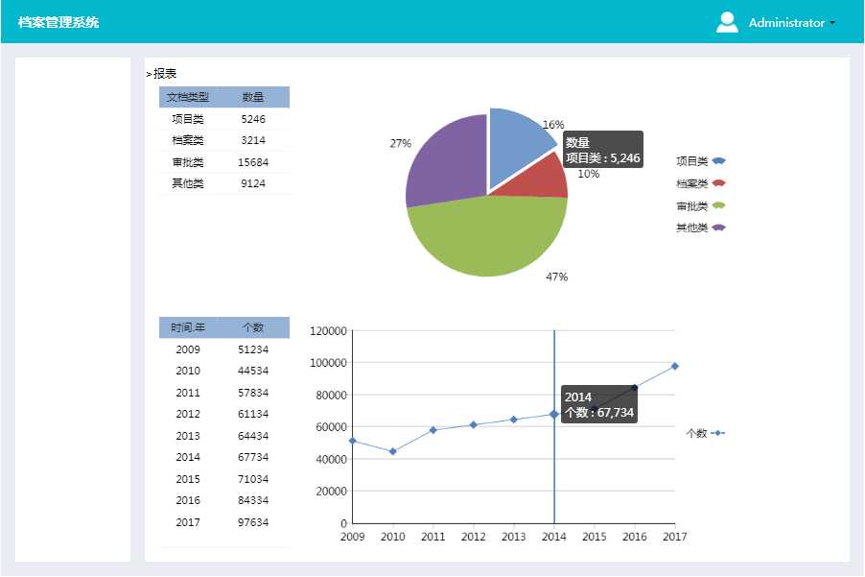
Task: Click the count 51234 in the table
Action: pyautogui.click(x=253, y=349)
